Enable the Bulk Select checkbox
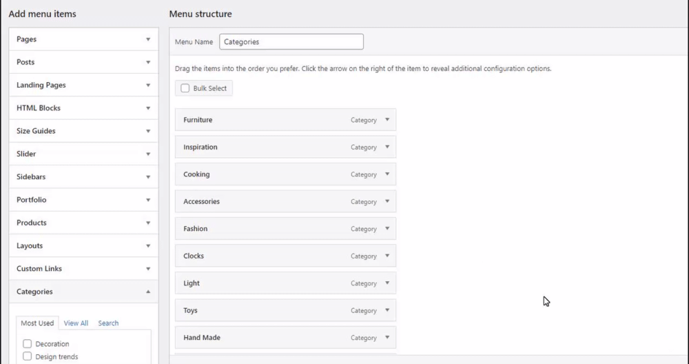The height and width of the screenshot is (364, 689). [x=185, y=88]
